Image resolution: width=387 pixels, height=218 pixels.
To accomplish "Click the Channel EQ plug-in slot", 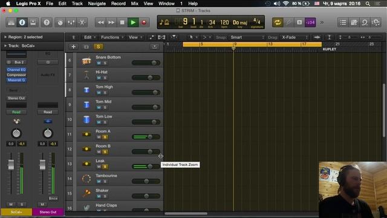I will 16,70.
